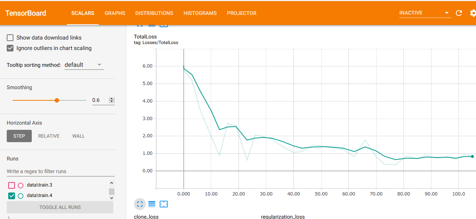Set horizontal axis to RELATIVE

pyautogui.click(x=49, y=136)
